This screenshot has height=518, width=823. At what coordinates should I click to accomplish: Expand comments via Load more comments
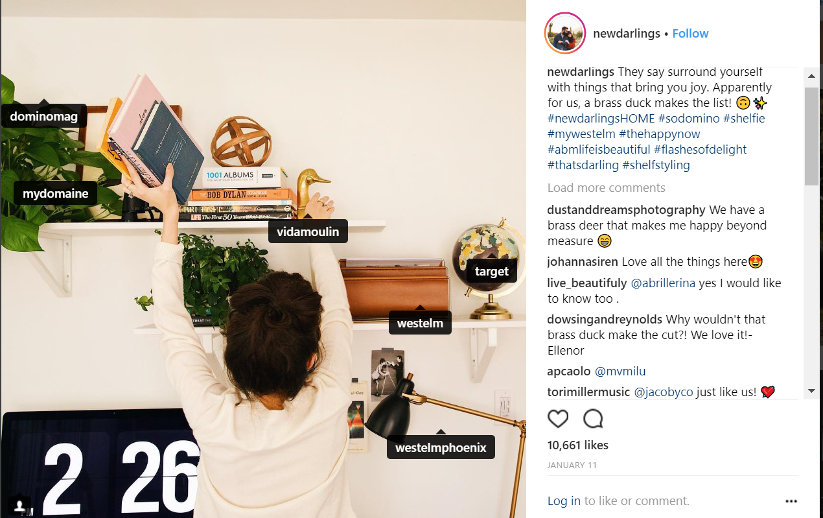point(606,187)
